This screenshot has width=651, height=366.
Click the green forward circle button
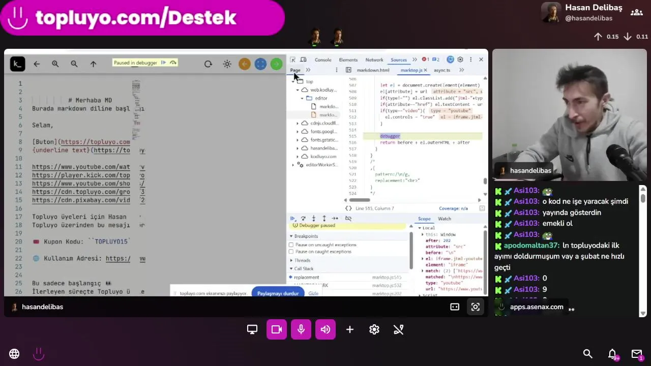276,64
